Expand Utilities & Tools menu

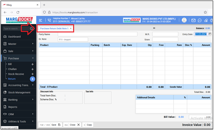click(x=19, y=122)
